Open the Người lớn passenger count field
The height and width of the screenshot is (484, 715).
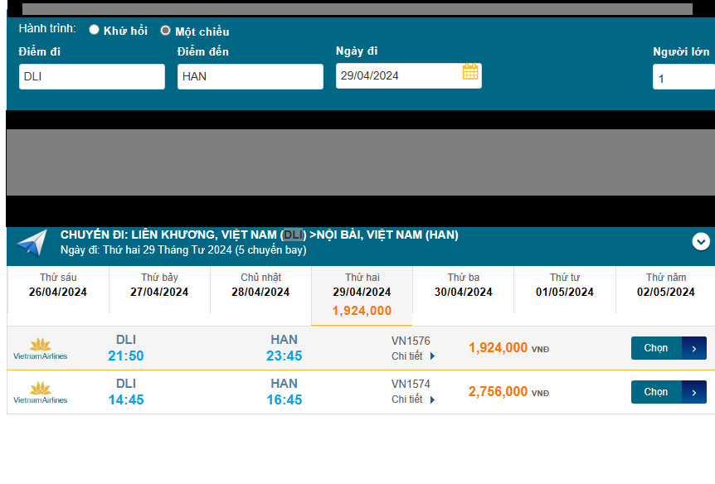pos(683,77)
